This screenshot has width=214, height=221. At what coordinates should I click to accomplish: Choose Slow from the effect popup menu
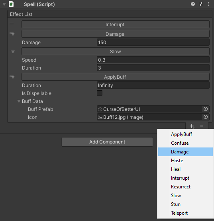tap(185, 196)
